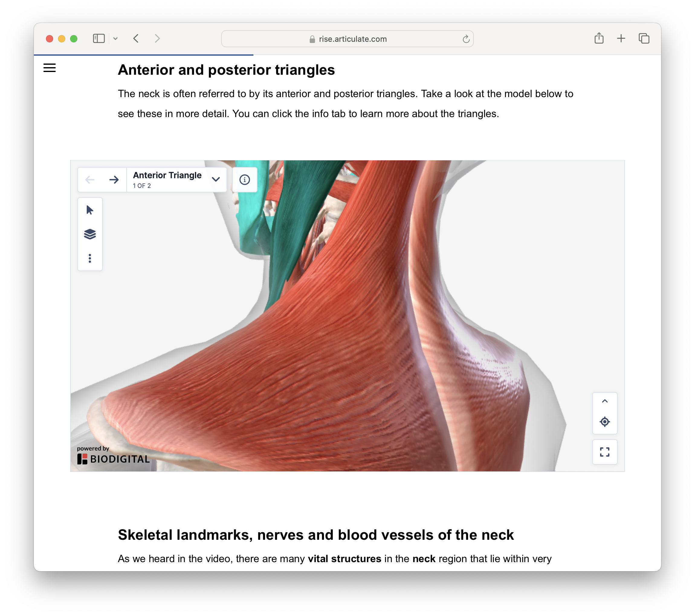Open a new Safari tab
The width and height of the screenshot is (695, 616).
coord(621,38)
